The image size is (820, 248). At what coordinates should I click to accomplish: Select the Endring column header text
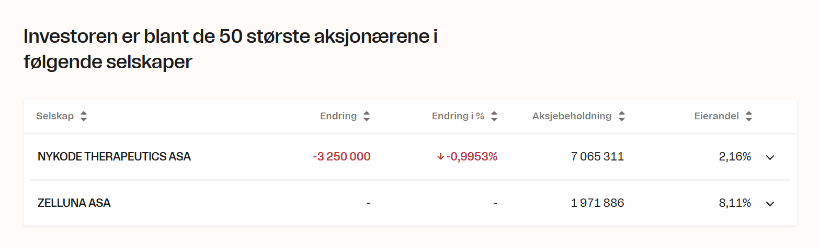pos(338,116)
